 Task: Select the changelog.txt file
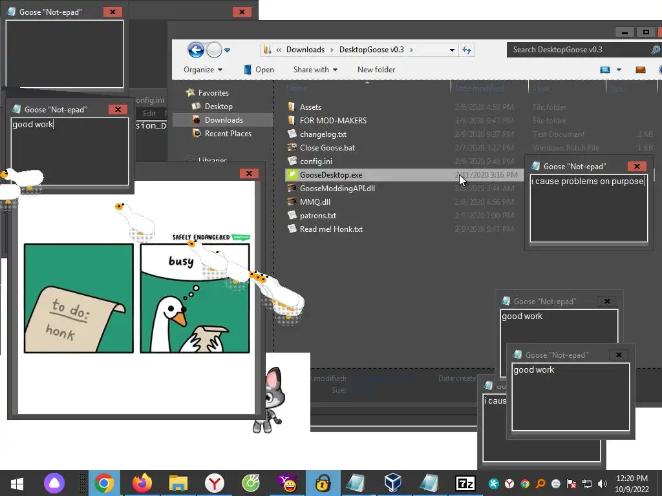323,134
